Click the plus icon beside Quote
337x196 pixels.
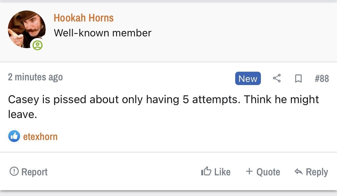[x=249, y=171]
